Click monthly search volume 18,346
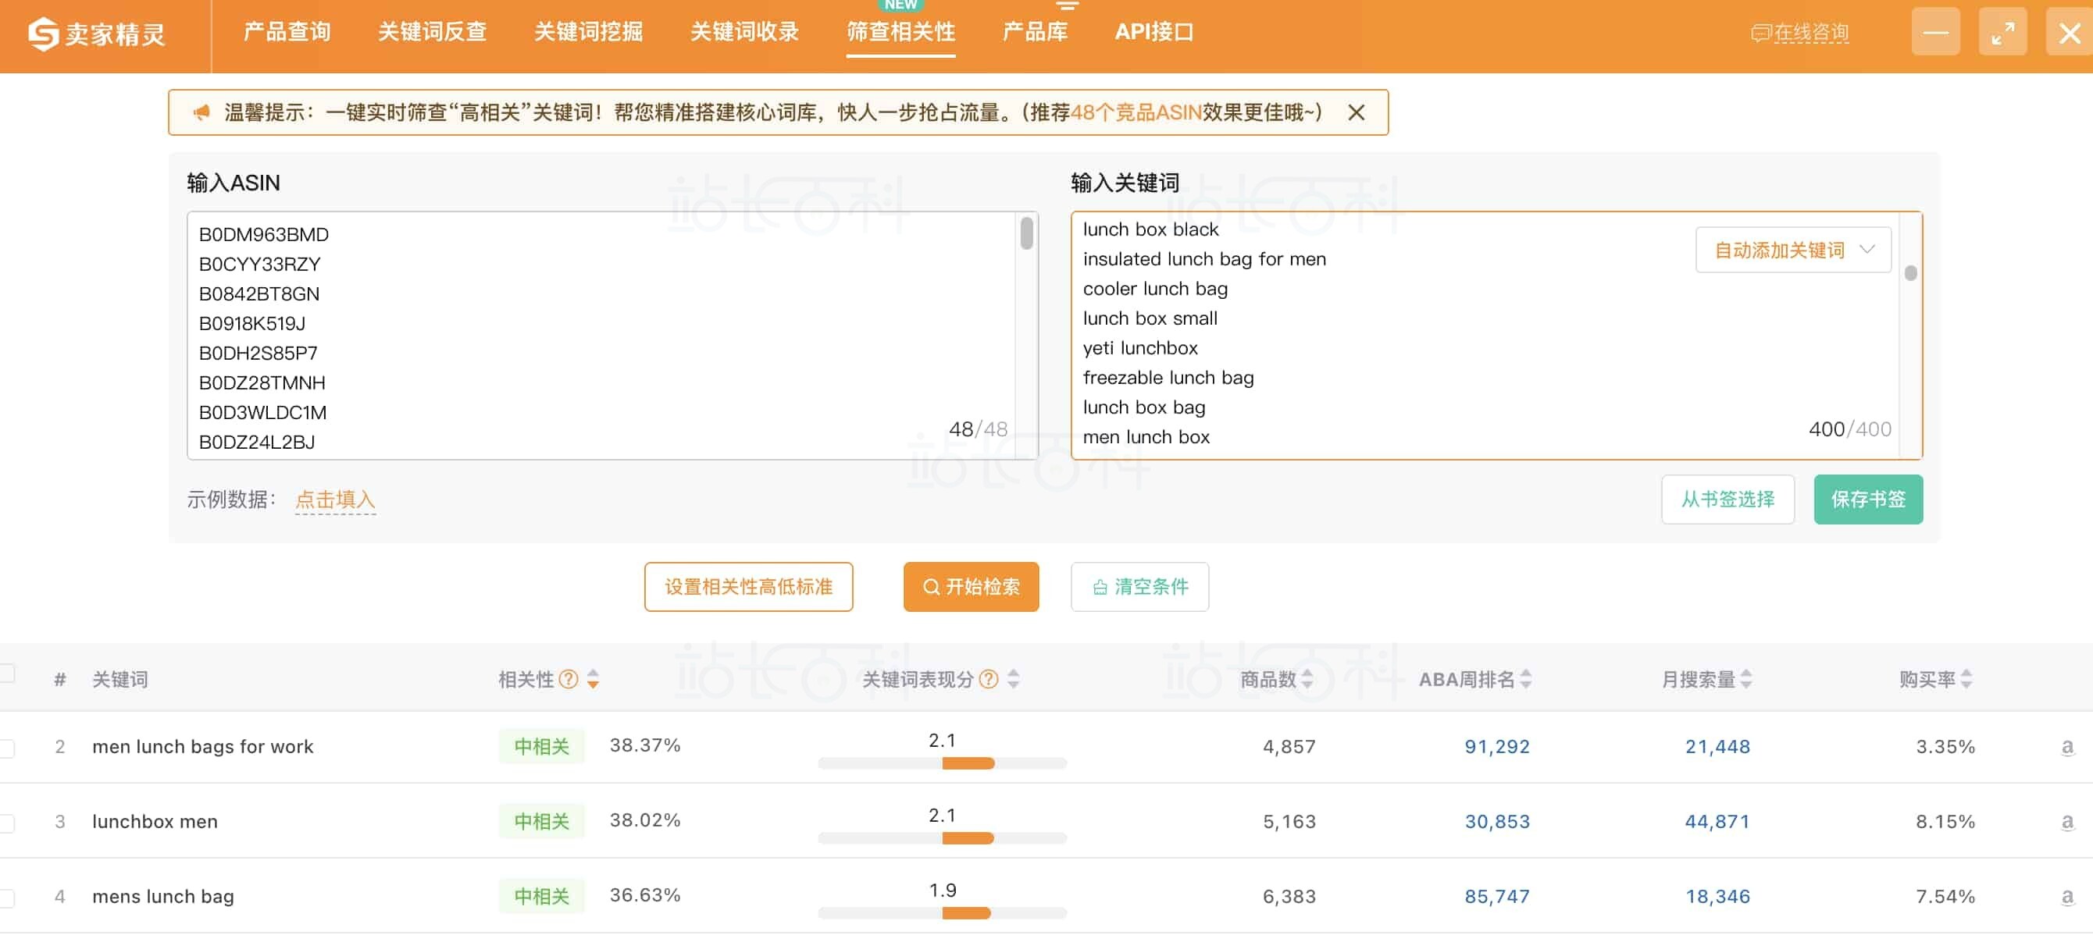The width and height of the screenshot is (2093, 935). (1717, 897)
